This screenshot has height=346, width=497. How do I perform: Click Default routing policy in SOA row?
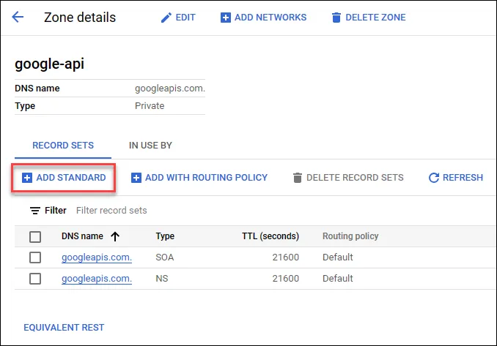338,257
